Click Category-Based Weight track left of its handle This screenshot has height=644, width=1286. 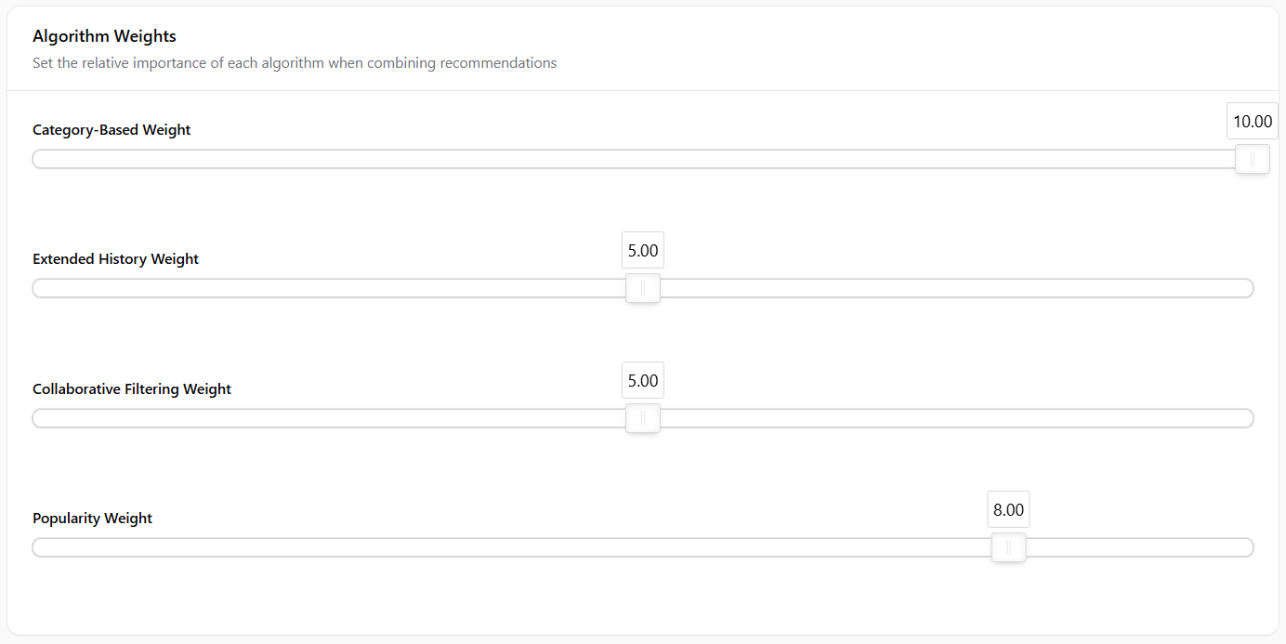[558, 159]
